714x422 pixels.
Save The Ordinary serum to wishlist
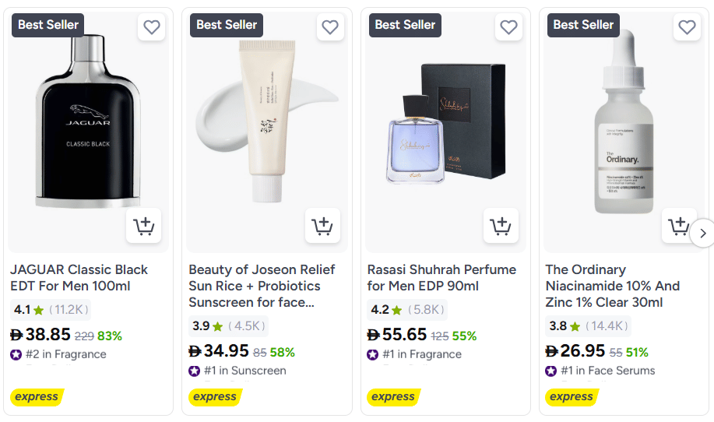tap(687, 27)
